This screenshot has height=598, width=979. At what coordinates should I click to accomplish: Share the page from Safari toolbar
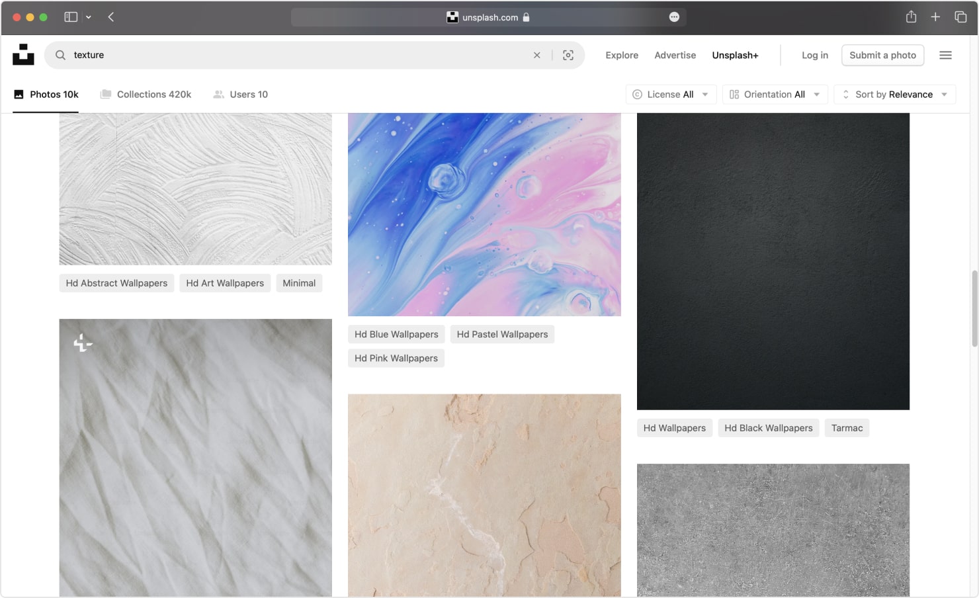point(911,17)
